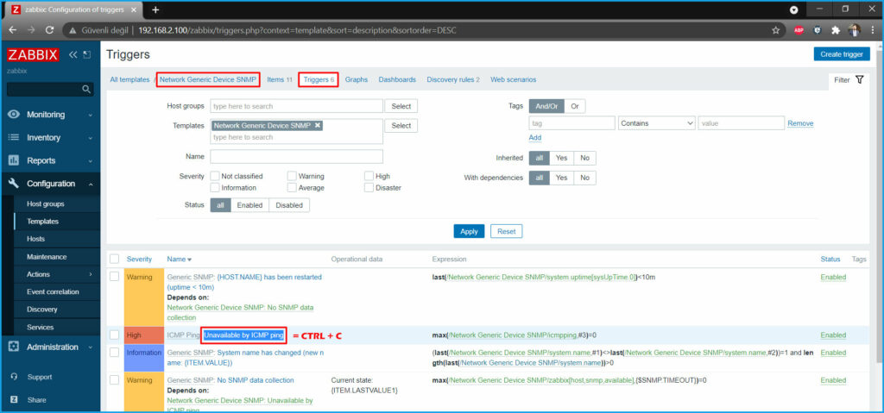The image size is (884, 413).
Task: Click the tag name input field
Action: click(x=571, y=123)
